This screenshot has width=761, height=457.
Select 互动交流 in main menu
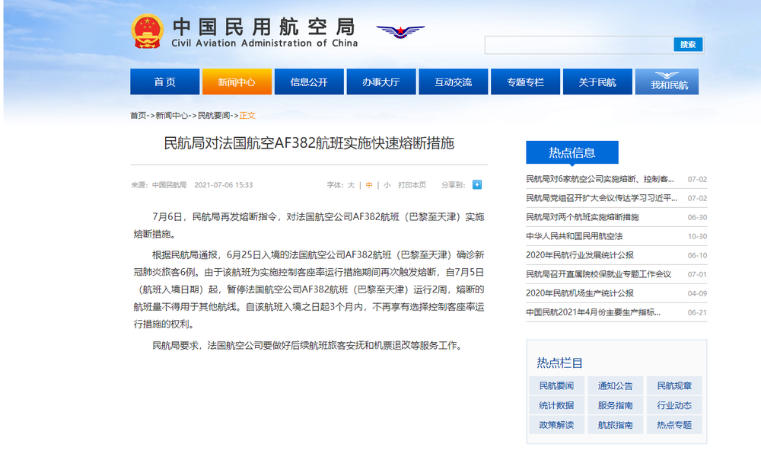tap(453, 82)
